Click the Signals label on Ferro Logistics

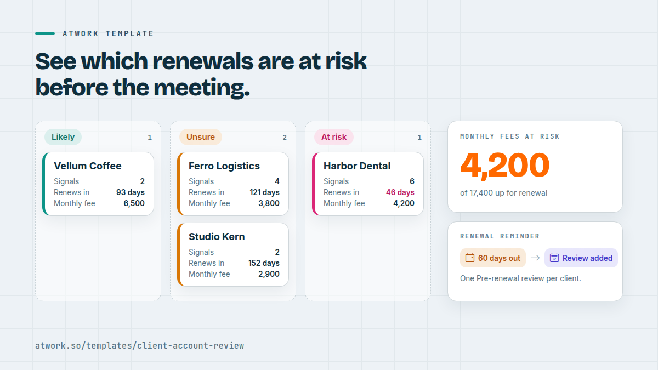click(x=201, y=181)
